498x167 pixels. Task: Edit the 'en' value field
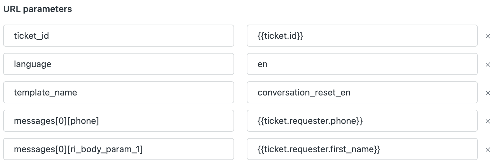pos(362,64)
